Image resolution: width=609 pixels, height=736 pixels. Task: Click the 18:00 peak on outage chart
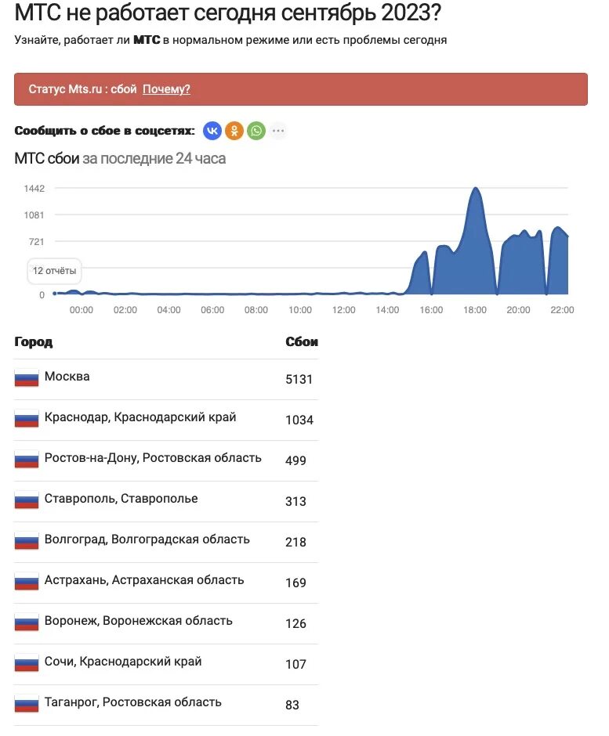[476, 189]
